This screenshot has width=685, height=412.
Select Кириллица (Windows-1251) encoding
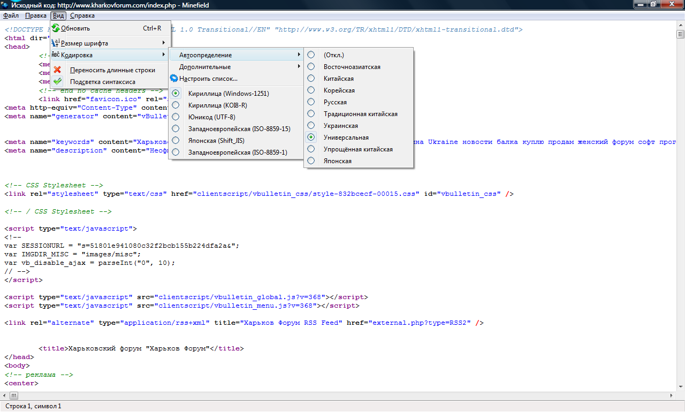236,94
